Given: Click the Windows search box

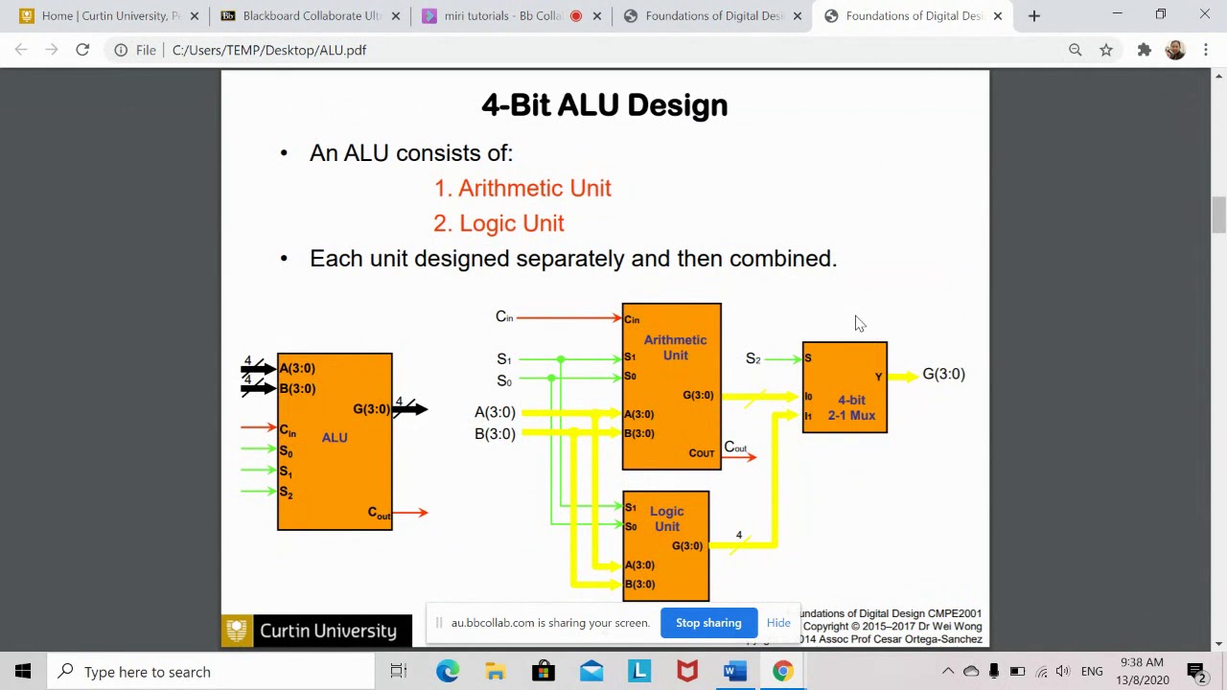Looking at the screenshot, I should pyautogui.click(x=210, y=672).
